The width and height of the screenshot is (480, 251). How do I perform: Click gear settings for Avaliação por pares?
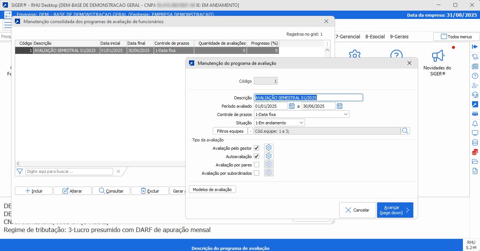(269, 165)
